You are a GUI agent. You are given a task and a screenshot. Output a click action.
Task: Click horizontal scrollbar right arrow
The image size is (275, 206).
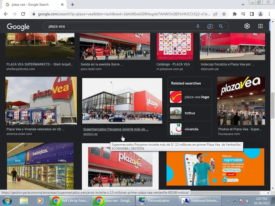pyautogui.click(x=268, y=193)
